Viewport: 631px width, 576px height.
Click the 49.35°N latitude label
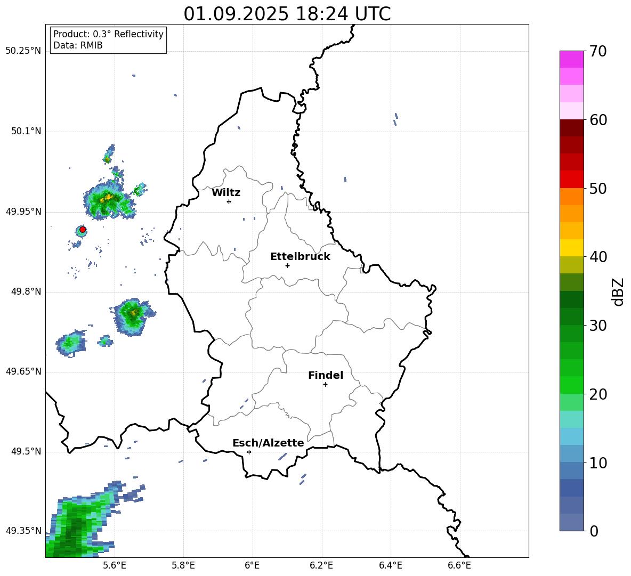click(23, 531)
